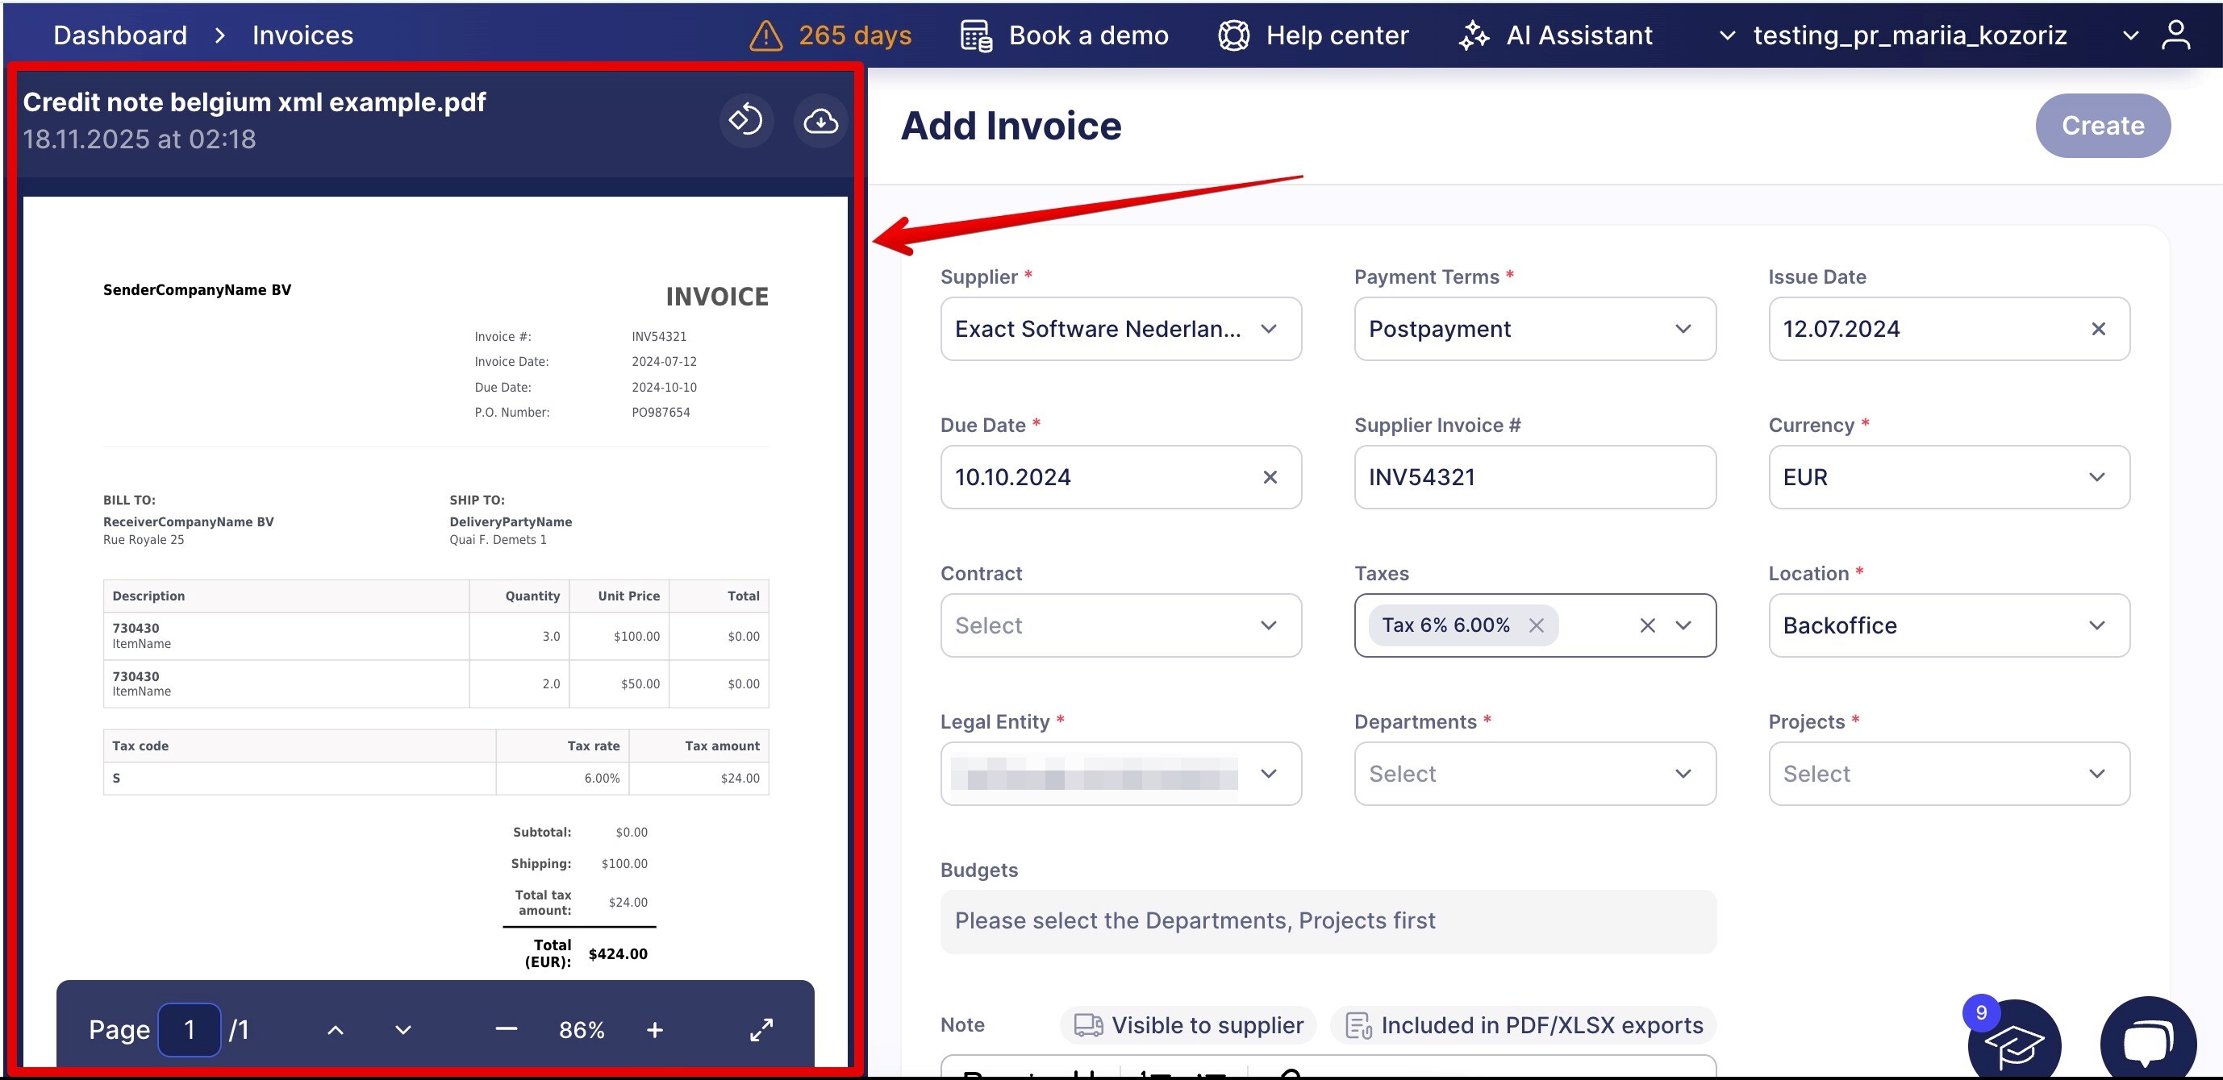Download the credit note PDF file
This screenshot has height=1080, width=2223.
pyautogui.click(x=820, y=121)
